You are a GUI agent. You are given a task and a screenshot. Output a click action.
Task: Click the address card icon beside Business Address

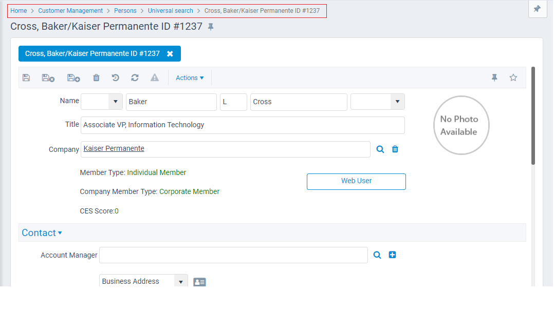coord(199,281)
